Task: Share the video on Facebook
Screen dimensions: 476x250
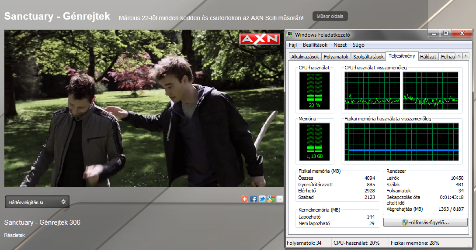Action: coord(254,199)
